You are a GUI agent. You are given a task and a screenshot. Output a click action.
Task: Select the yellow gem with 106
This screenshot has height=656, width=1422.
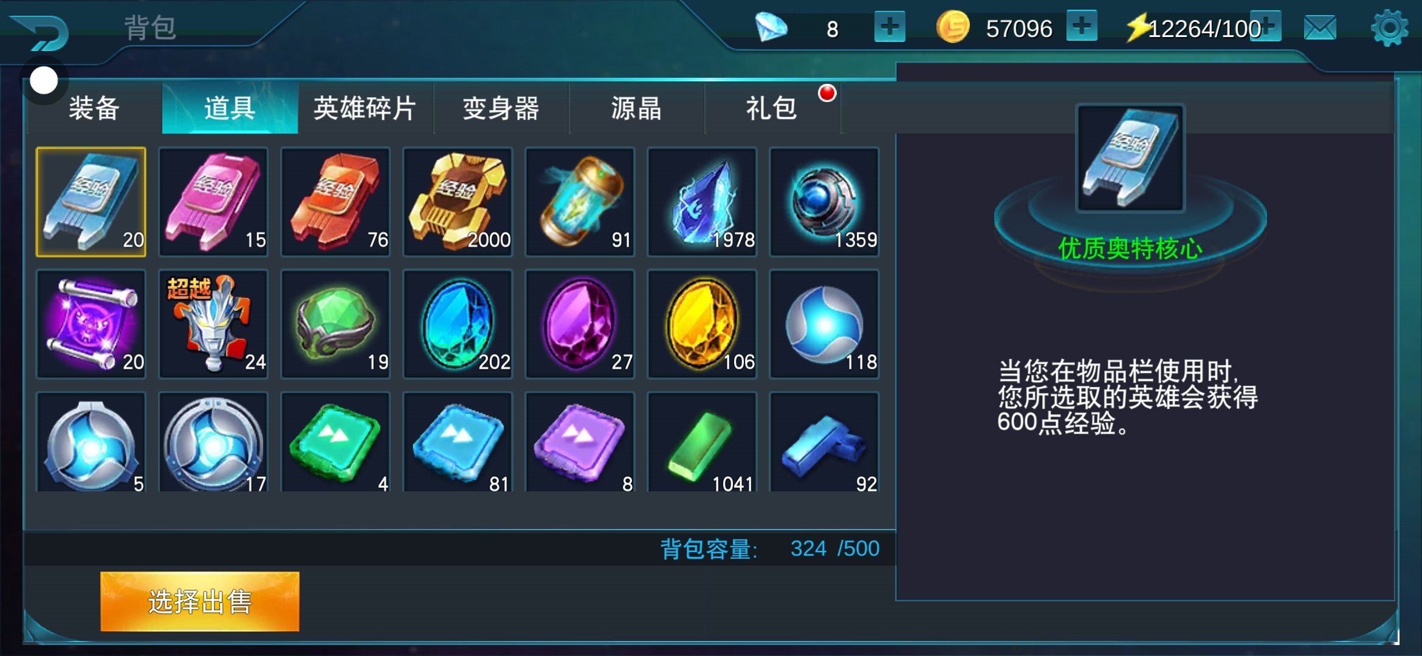tap(702, 324)
